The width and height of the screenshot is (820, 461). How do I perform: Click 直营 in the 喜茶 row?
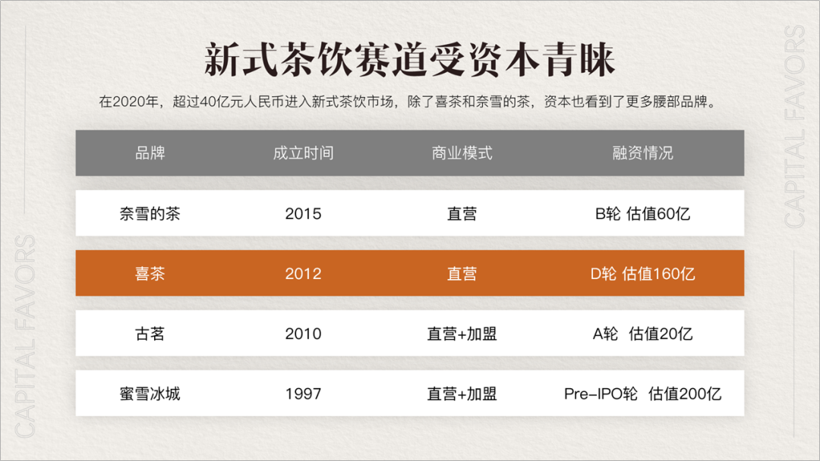462,274
